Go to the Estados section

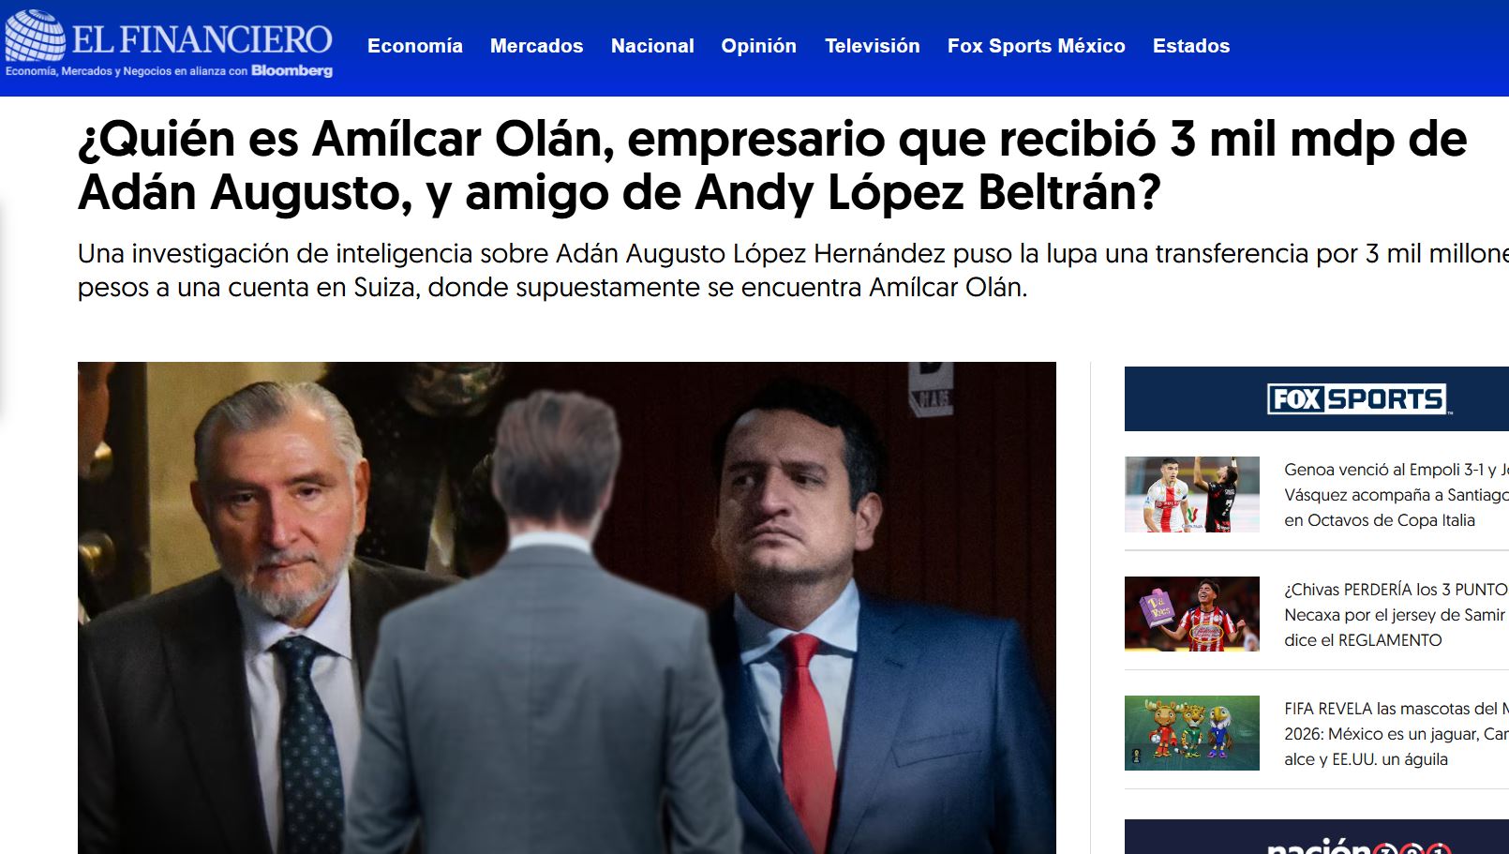coord(1190,46)
